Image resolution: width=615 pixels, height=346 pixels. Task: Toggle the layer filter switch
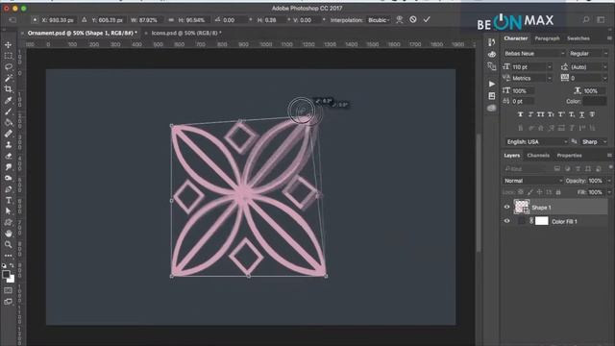point(610,167)
